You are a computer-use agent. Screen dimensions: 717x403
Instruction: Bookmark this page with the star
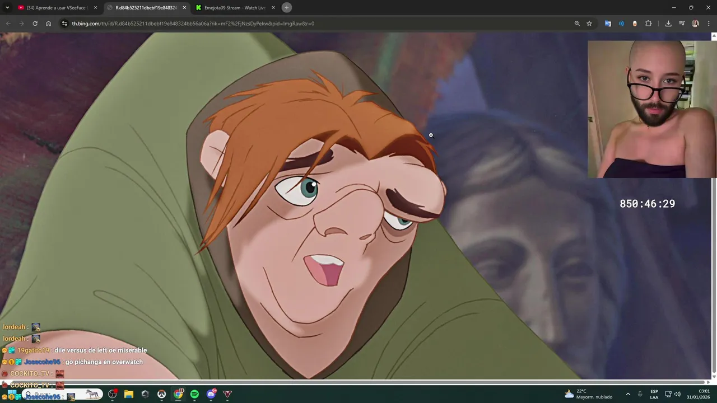pos(589,24)
